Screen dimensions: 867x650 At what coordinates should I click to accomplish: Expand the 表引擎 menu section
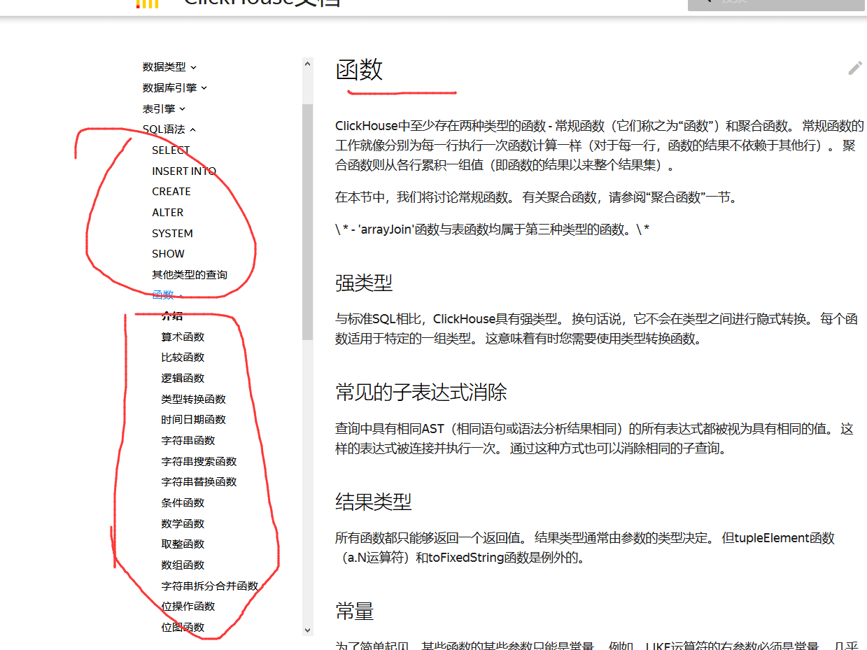click(164, 109)
